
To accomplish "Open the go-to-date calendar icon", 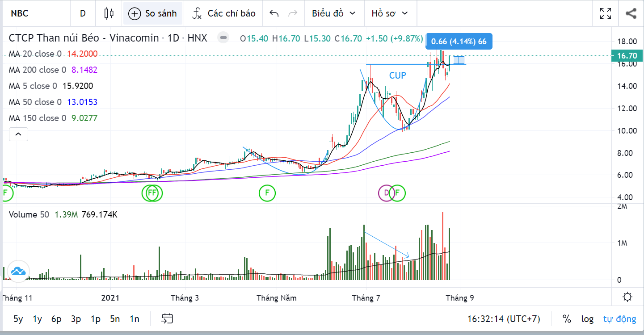I will pos(167,319).
